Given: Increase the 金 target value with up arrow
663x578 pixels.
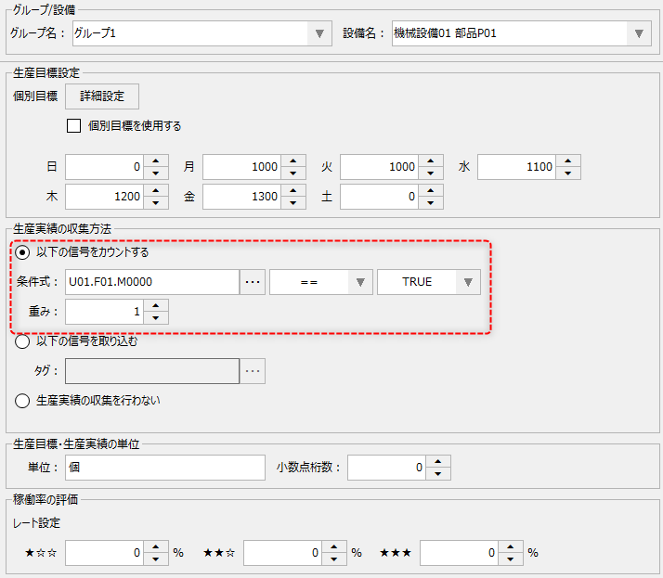Looking at the screenshot, I should [x=294, y=190].
